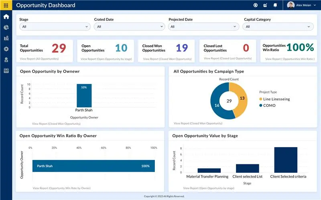Open the pie chart reports icon
Screen dimensions: 321x200
[6, 28]
